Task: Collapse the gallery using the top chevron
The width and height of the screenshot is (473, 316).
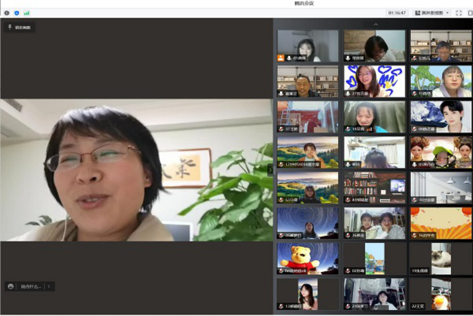Action: click(375, 25)
